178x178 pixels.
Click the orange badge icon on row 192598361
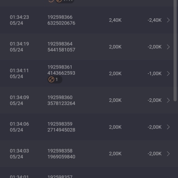tap(51, 80)
